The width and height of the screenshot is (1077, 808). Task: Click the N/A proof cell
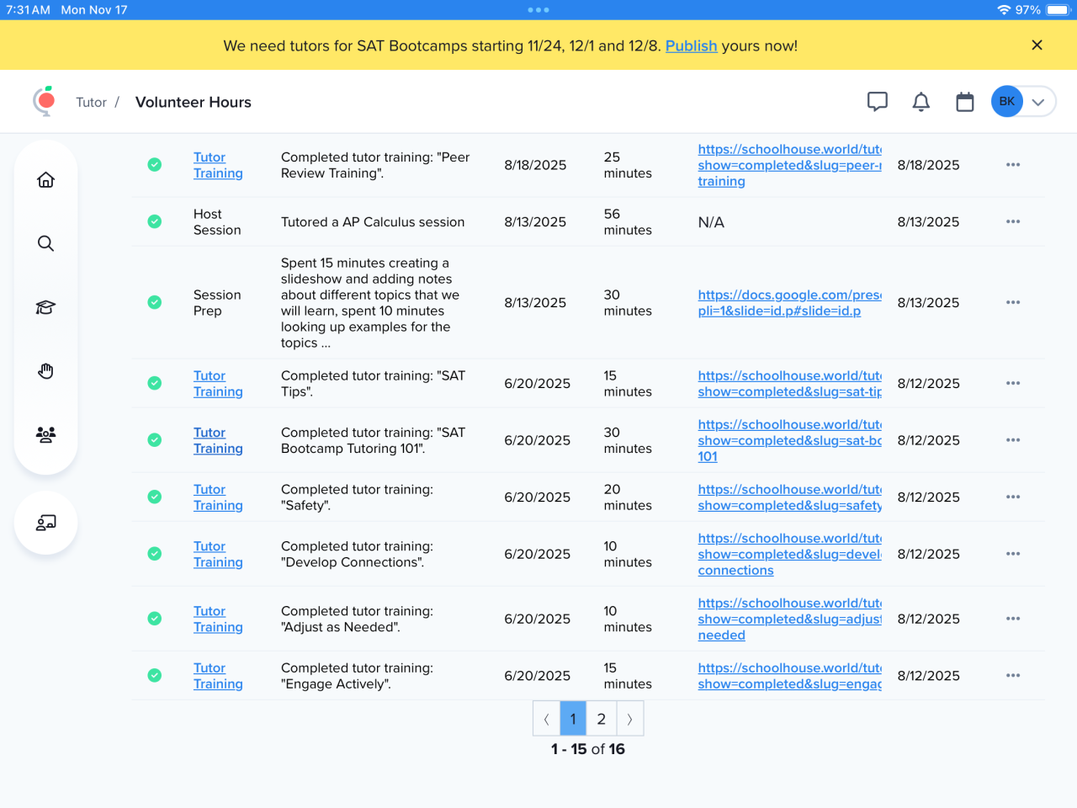[711, 222]
